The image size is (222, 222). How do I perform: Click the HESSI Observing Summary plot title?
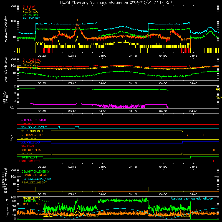click(118, 2)
